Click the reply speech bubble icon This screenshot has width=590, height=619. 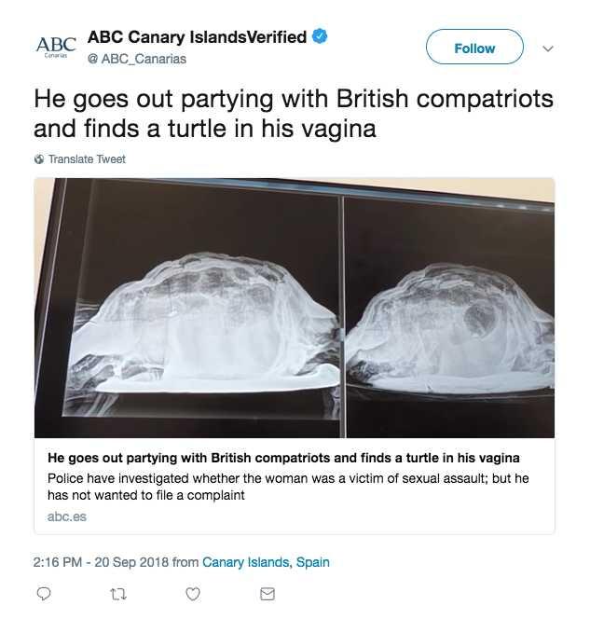pos(44,593)
